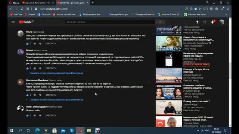Dislike Mиena's comment

click(35, 68)
